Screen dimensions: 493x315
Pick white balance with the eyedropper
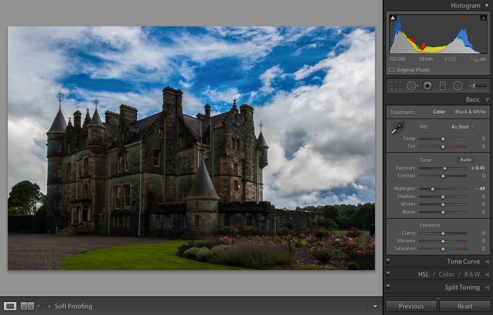click(x=398, y=128)
